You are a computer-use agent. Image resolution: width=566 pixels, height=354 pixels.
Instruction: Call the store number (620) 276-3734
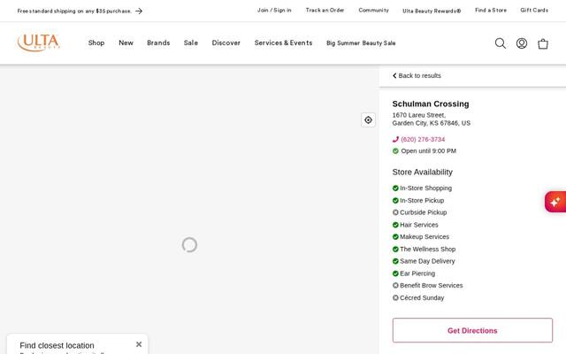[x=423, y=140]
